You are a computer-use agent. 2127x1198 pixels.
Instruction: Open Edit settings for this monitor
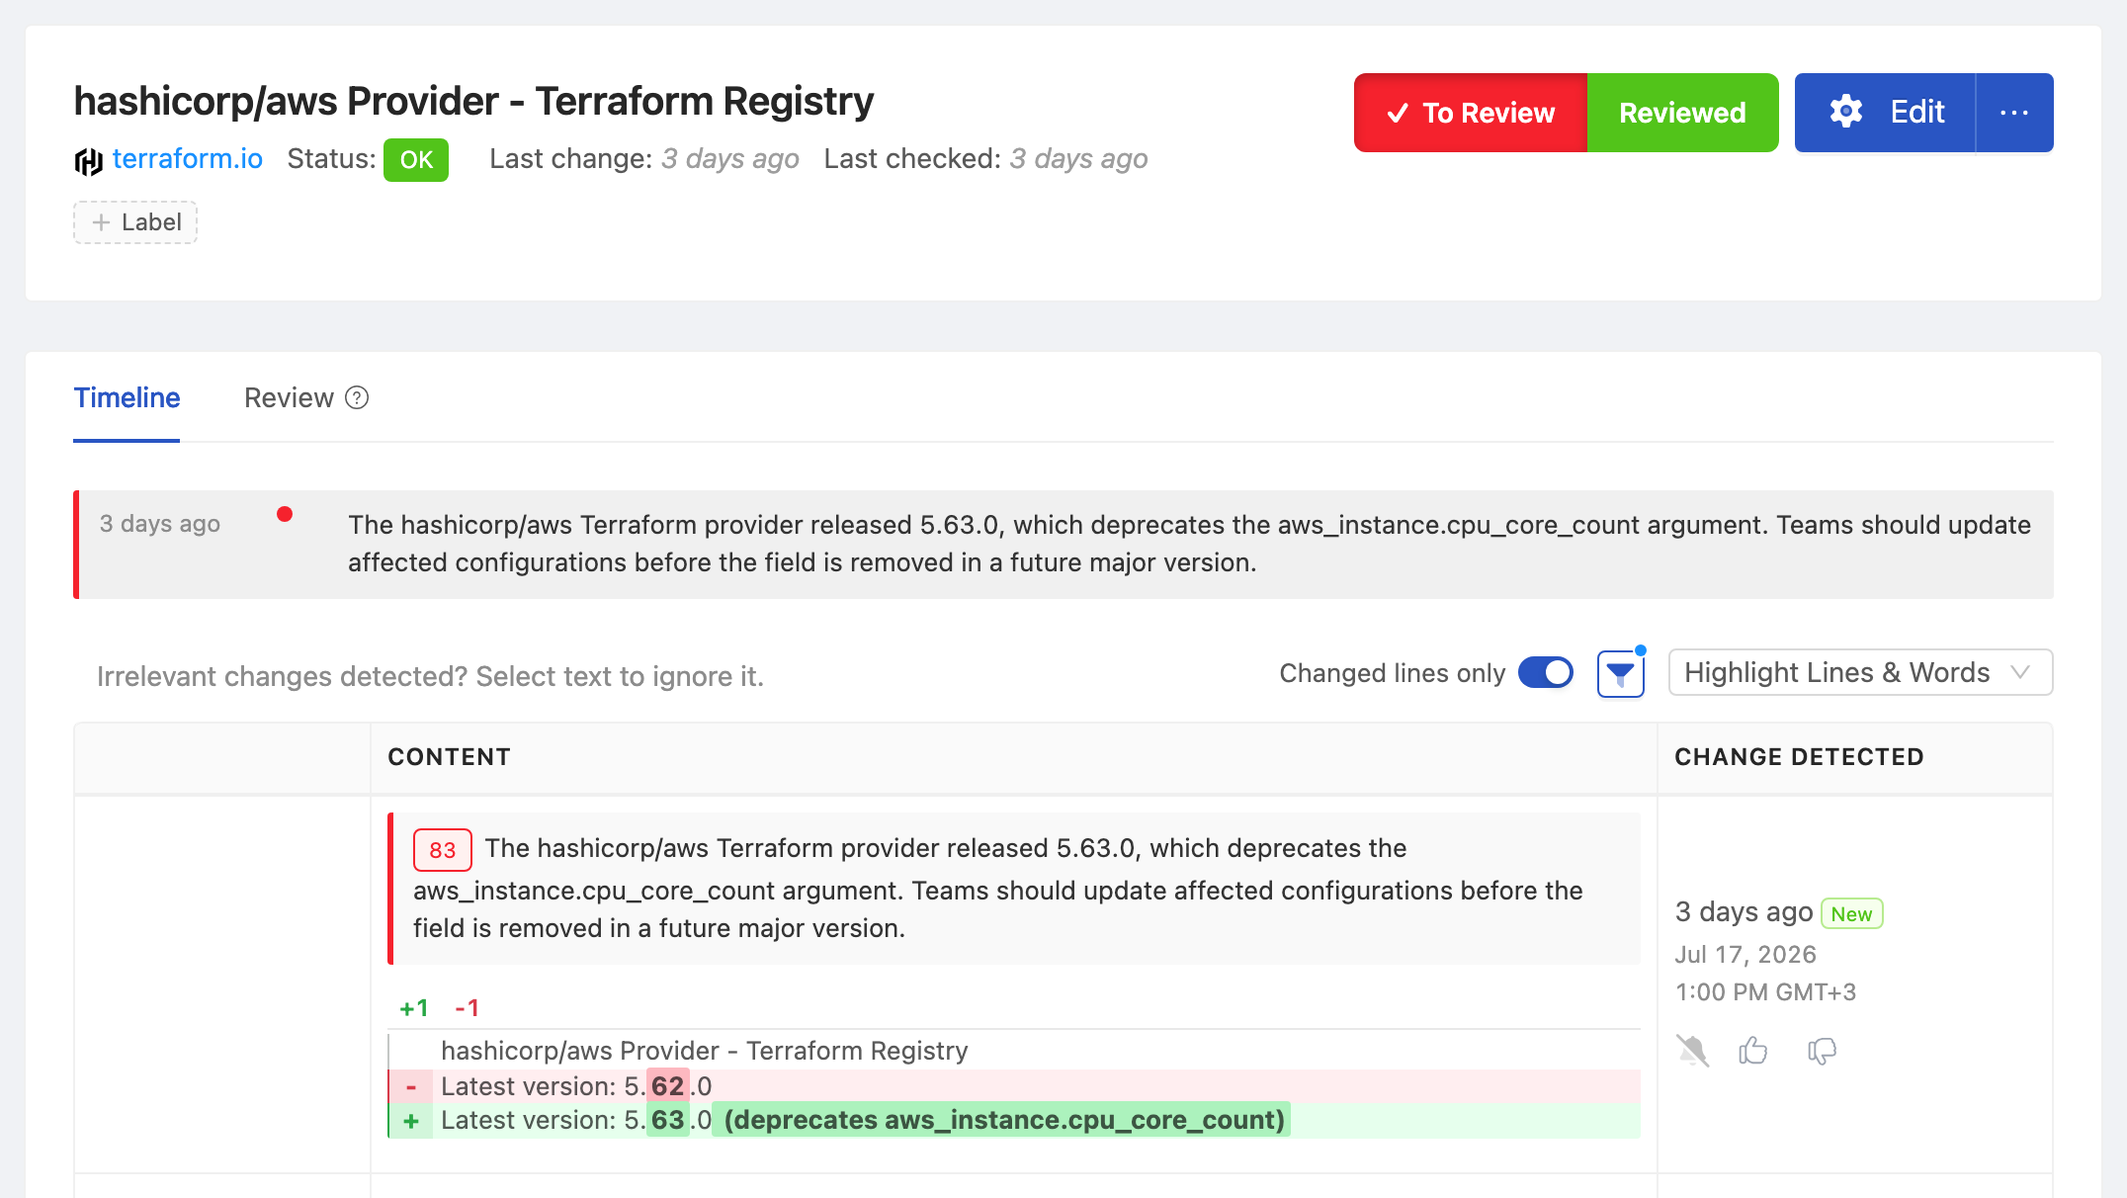(x=1886, y=113)
